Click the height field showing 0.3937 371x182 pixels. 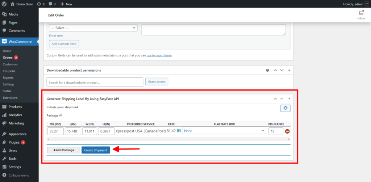[106, 131]
